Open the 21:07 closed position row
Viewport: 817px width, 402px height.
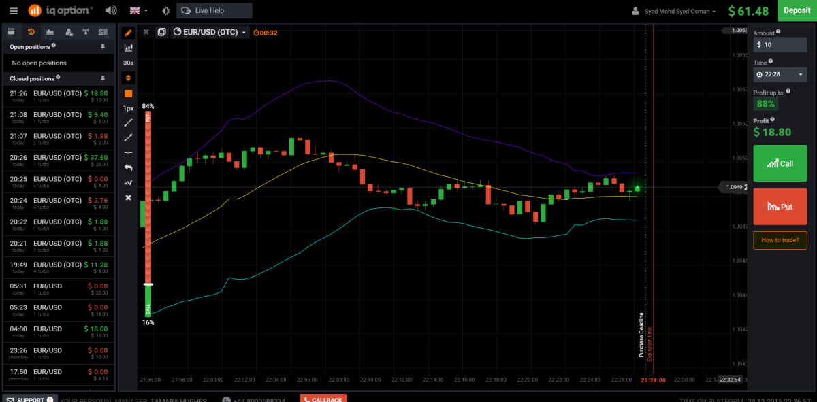59,139
